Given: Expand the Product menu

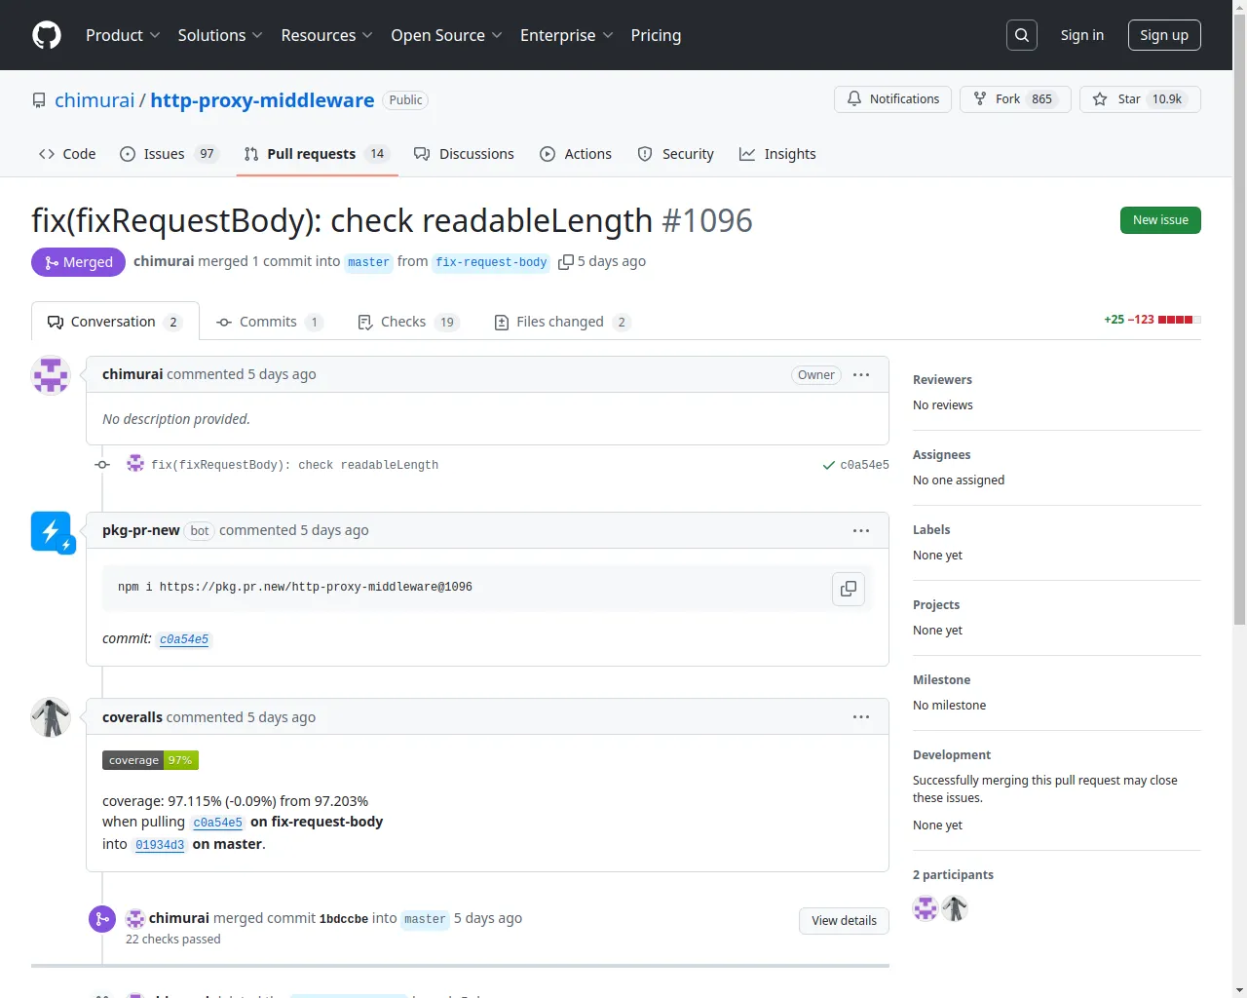Looking at the screenshot, I should 123,35.
